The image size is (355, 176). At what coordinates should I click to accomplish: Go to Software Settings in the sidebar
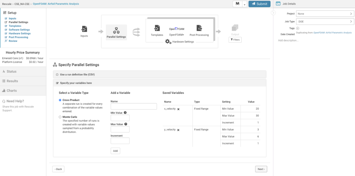(x=19, y=30)
